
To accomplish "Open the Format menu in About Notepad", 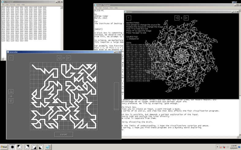I will pyautogui.click(x=105, y=7).
